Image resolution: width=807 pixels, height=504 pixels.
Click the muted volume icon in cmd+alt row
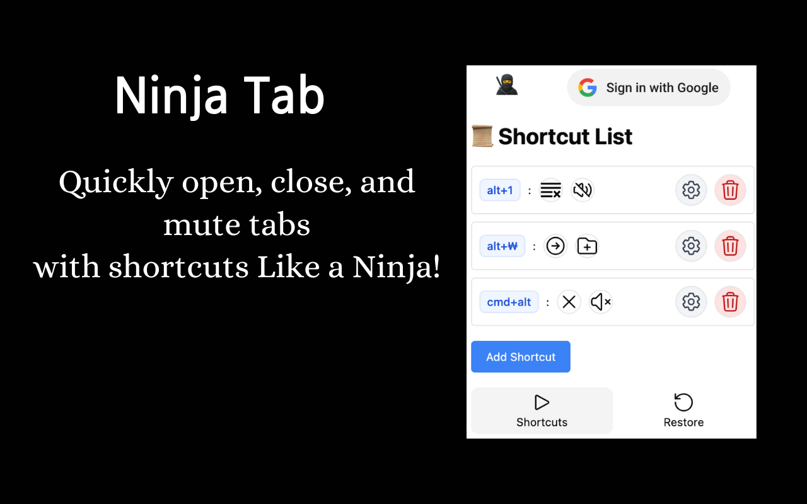tap(601, 302)
